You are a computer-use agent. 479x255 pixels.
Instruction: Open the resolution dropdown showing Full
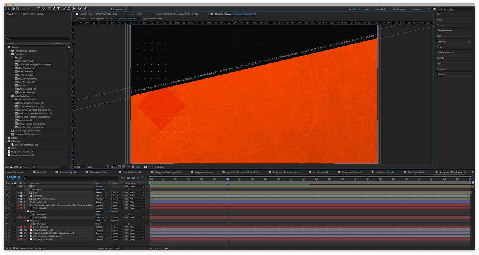pyautogui.click(x=95, y=167)
